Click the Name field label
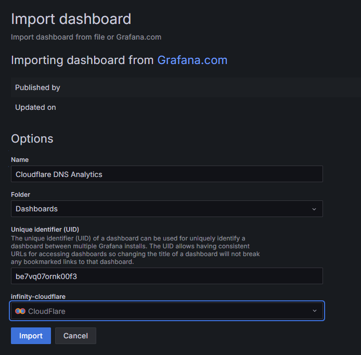 point(20,160)
